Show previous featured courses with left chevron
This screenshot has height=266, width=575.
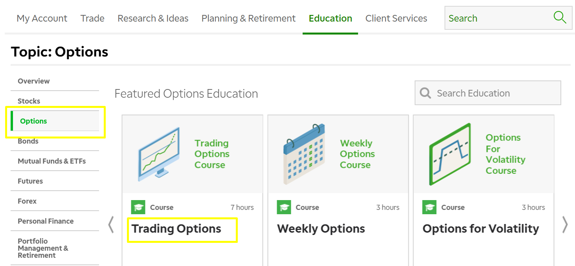[111, 225]
